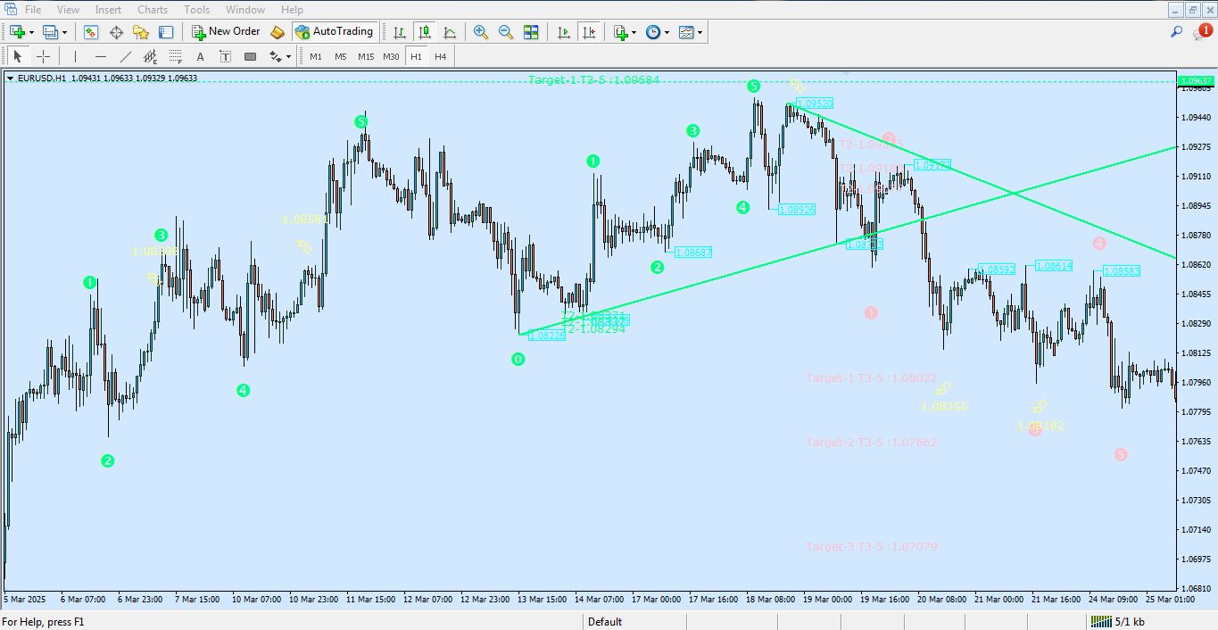Enable chart auto scroll
The width and height of the screenshot is (1218, 630).
click(x=563, y=32)
